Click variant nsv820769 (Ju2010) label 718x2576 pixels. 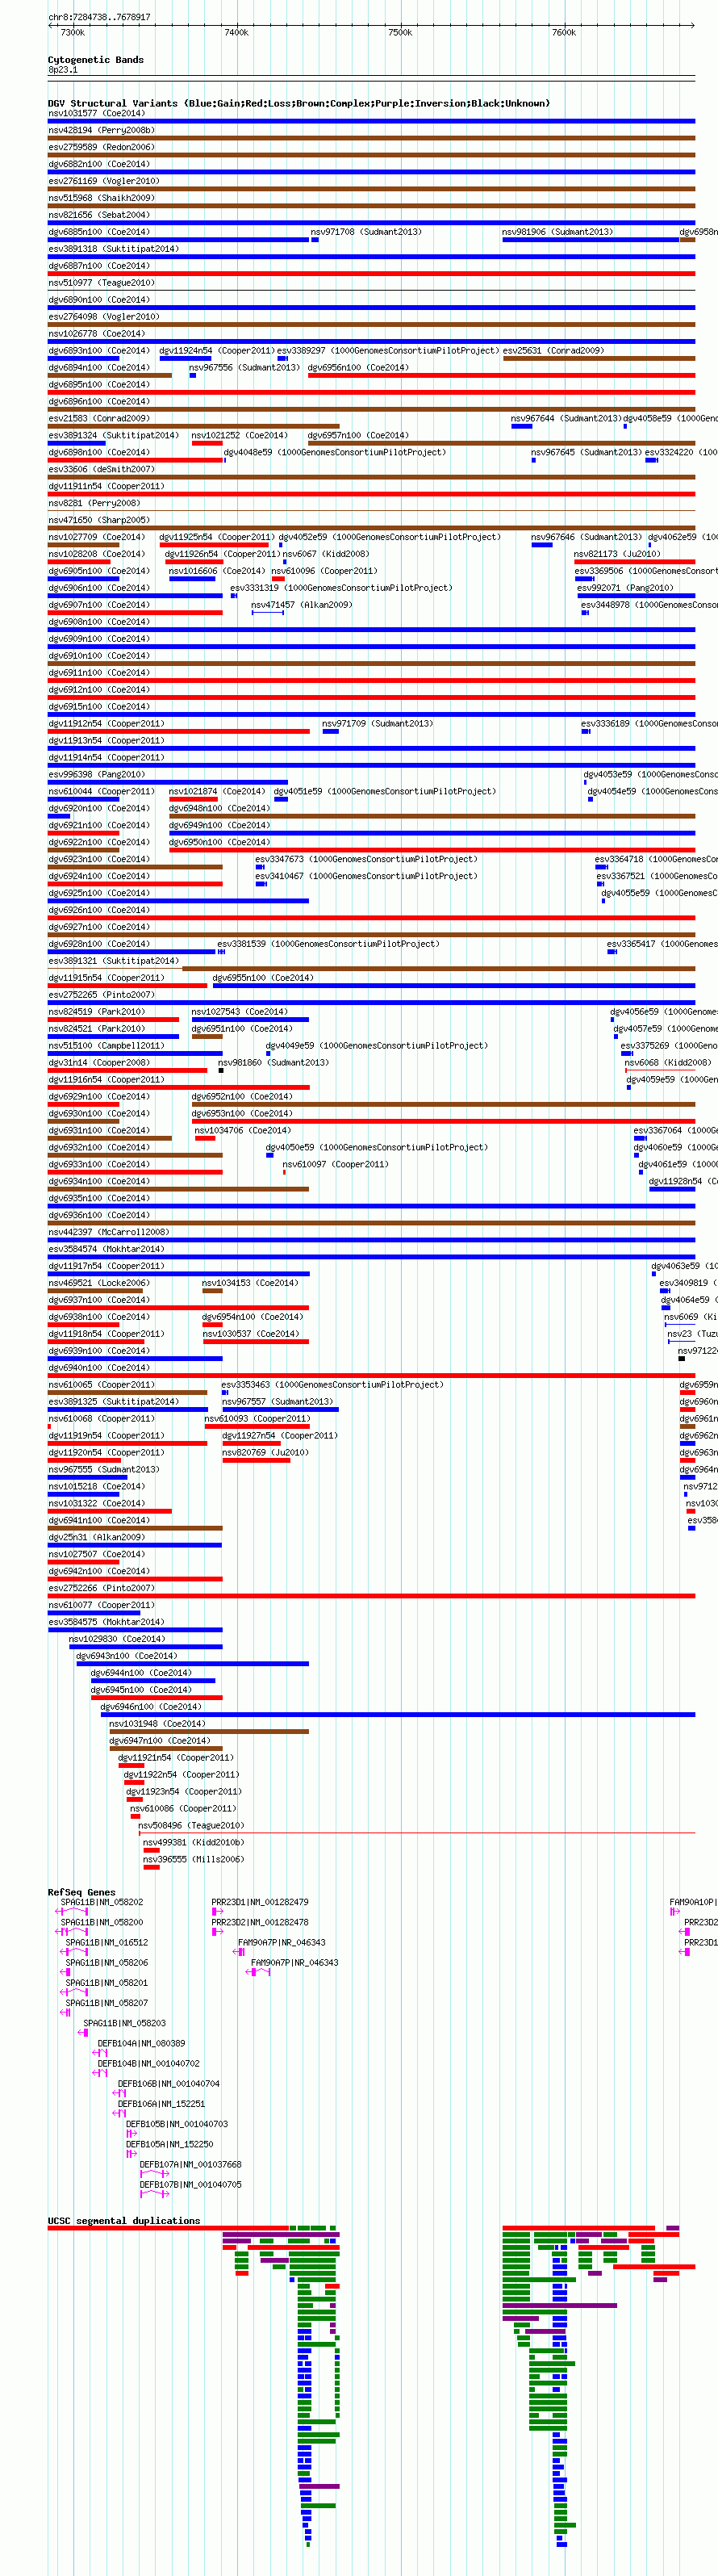coord(265,1453)
